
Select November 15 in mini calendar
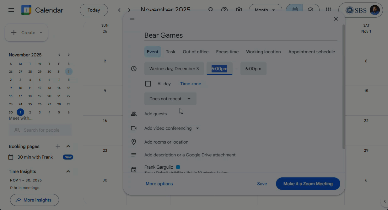[68, 88]
